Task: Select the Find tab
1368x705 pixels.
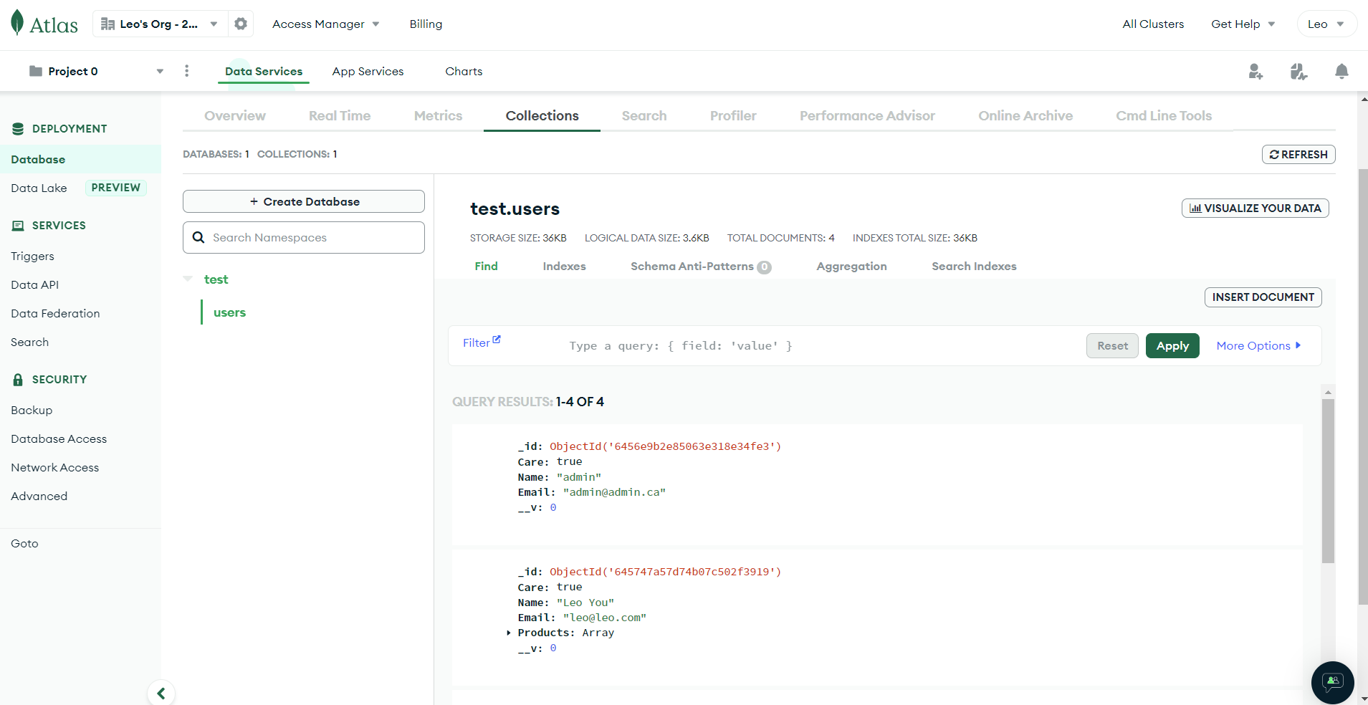Action: pyautogui.click(x=486, y=266)
